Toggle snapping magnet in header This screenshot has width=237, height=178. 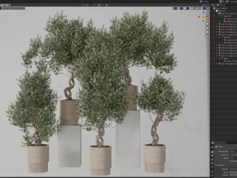pos(99,5)
